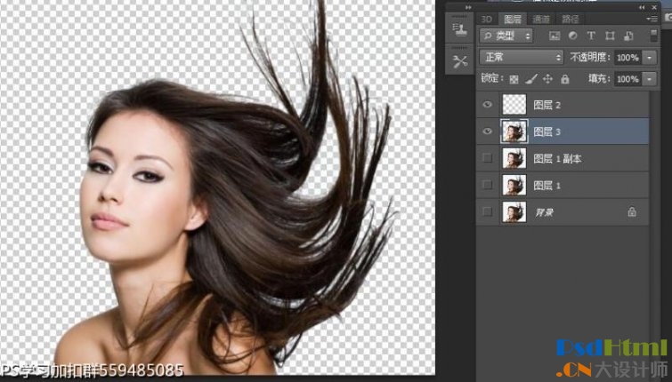672x382 pixels.
Task: Switch to the 路径 paths tab
Action: tap(570, 20)
